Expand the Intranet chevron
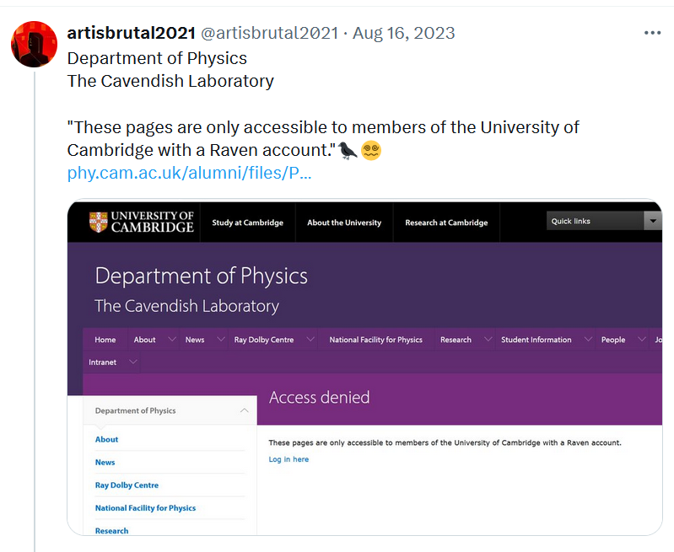Screen dimensions: 674x552 tap(133, 362)
